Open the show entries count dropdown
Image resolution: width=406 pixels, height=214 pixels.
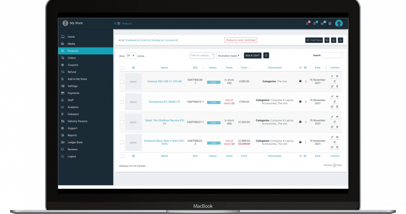pyautogui.click(x=131, y=55)
